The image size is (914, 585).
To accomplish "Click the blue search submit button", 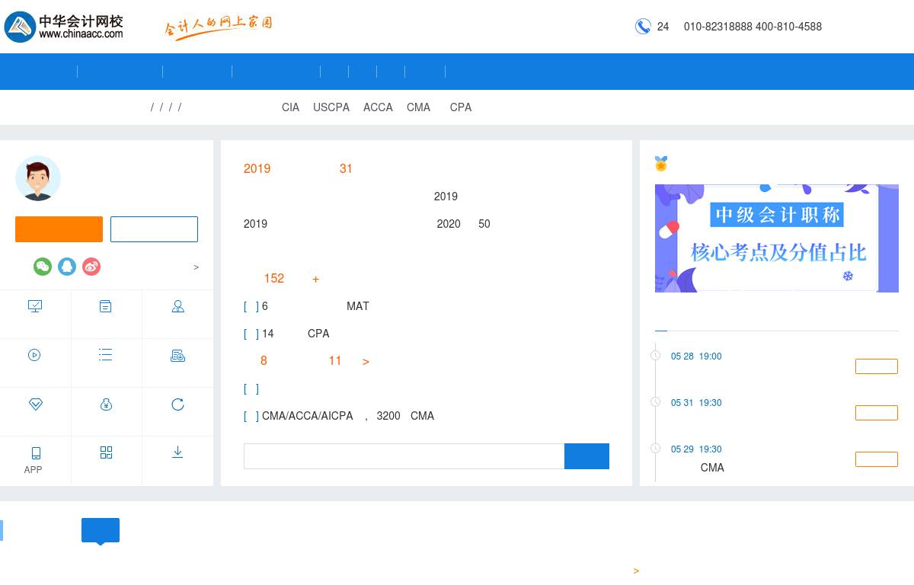I will [x=586, y=456].
